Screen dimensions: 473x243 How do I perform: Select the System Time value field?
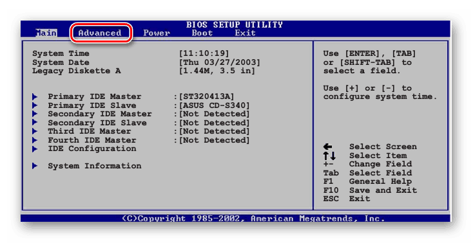click(x=204, y=53)
